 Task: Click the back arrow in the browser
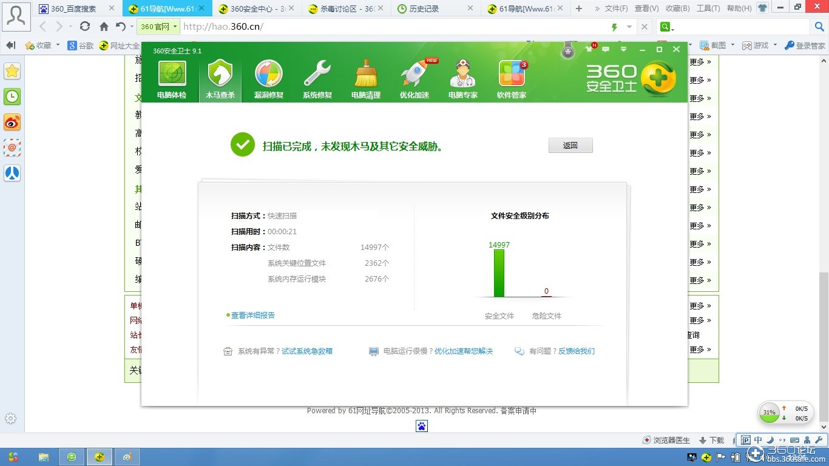coord(42,27)
